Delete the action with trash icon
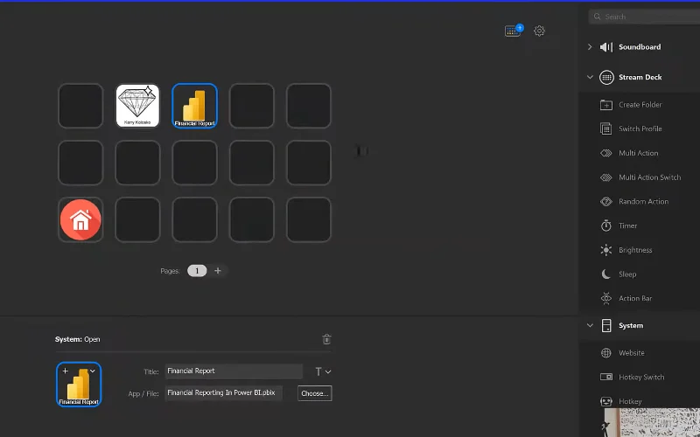The width and height of the screenshot is (700, 437). (x=326, y=339)
